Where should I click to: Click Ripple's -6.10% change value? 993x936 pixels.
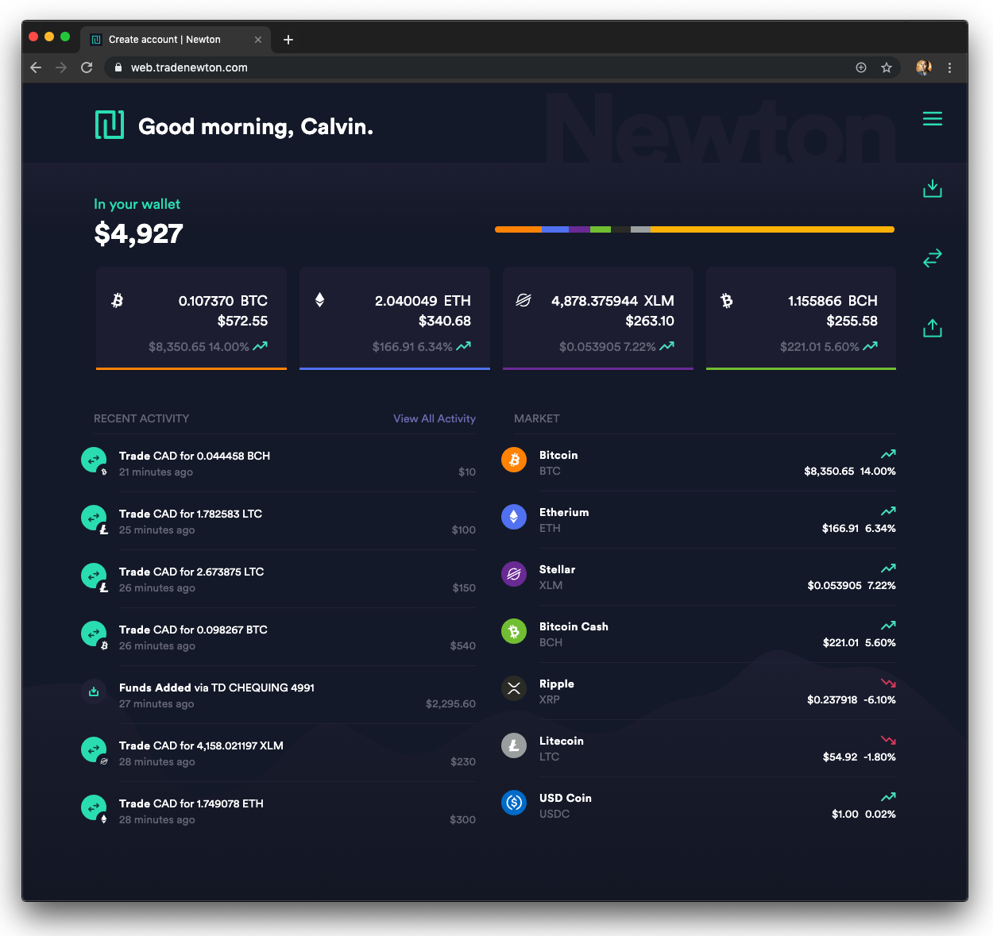coord(880,699)
